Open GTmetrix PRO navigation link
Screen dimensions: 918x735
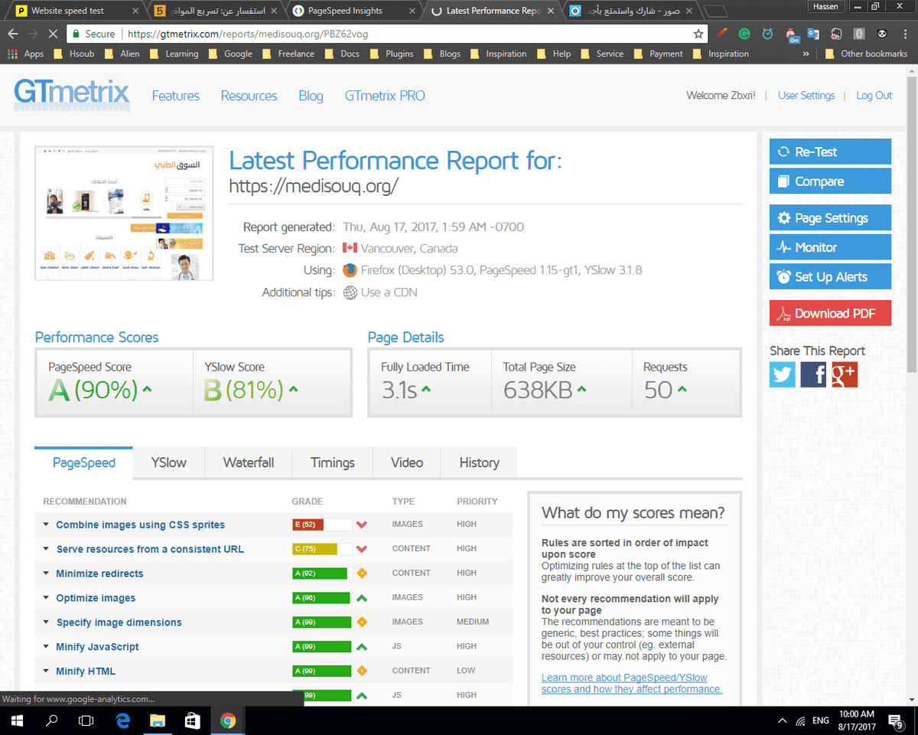tap(385, 96)
